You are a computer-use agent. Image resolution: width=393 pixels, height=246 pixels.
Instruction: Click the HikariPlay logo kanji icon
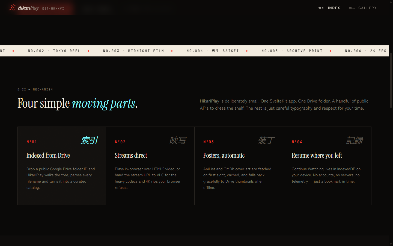pyautogui.click(x=12, y=7)
